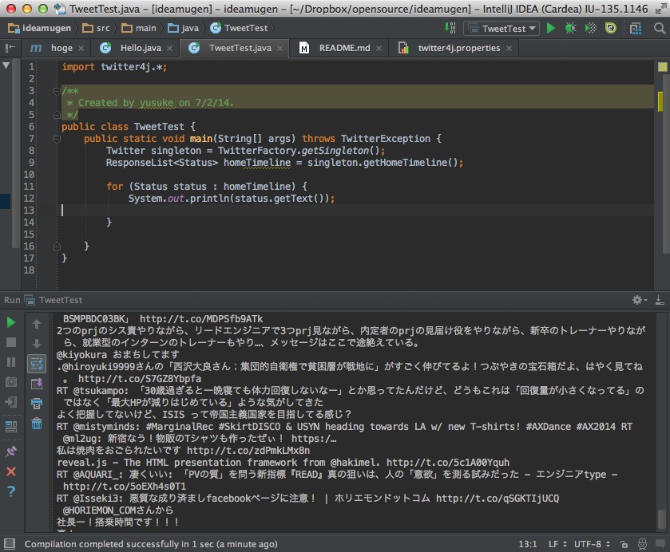Click the fold end marker at line 16
The image size is (670, 552).
pyautogui.click(x=57, y=246)
